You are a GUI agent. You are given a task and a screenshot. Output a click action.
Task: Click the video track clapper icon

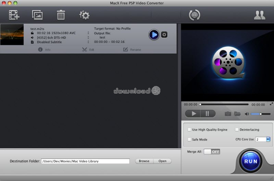pos(32,33)
